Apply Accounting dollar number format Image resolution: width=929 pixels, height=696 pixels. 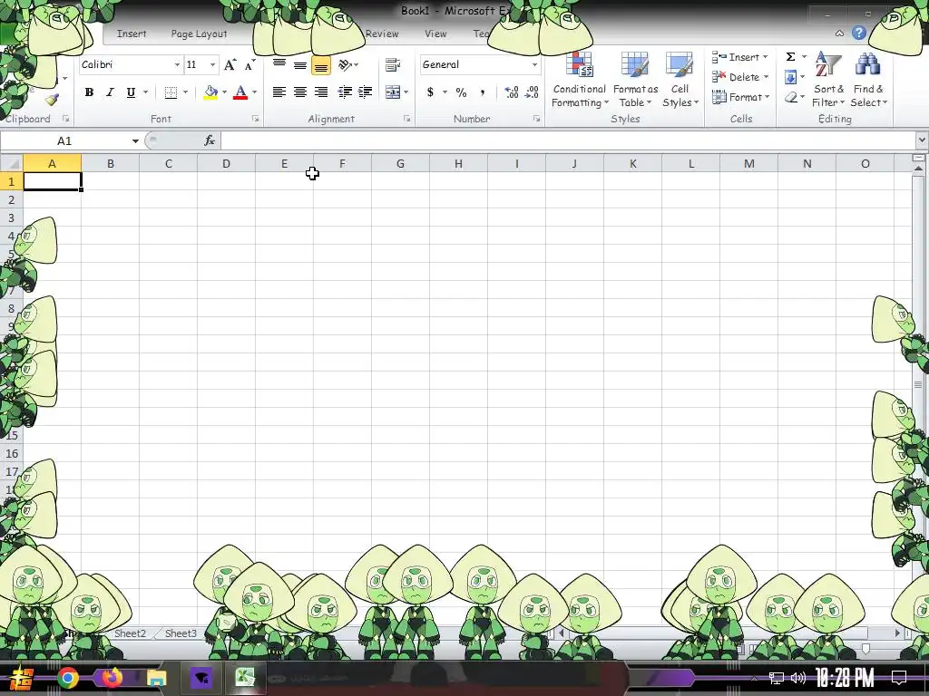[x=431, y=92]
